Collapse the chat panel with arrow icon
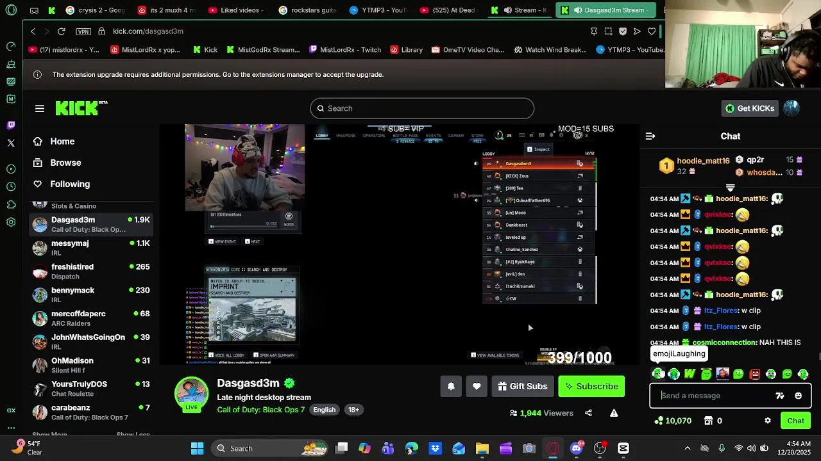The image size is (821, 461). pos(650,136)
